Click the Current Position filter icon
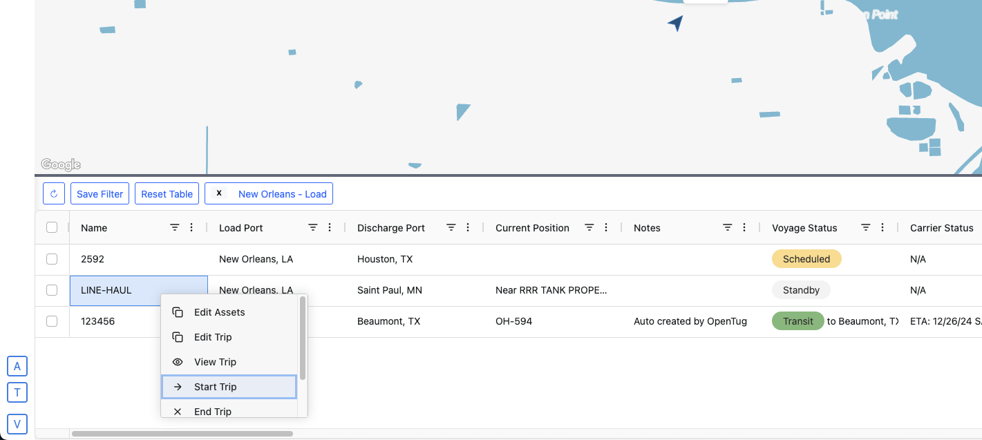Screen dimensions: 982x440 pos(589,227)
